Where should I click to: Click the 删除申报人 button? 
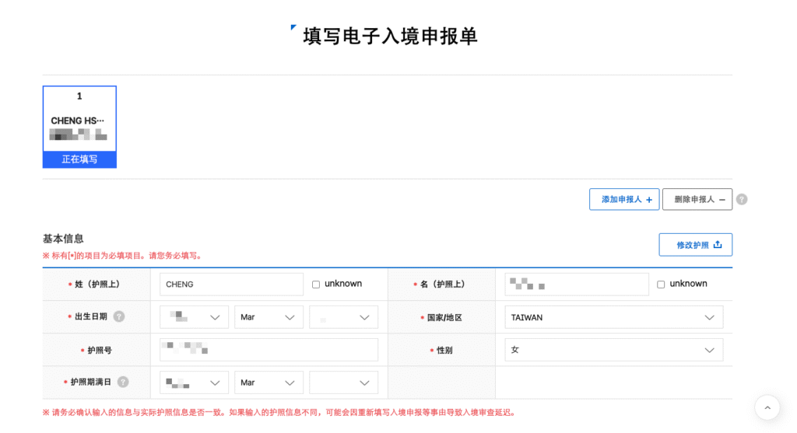tap(697, 200)
